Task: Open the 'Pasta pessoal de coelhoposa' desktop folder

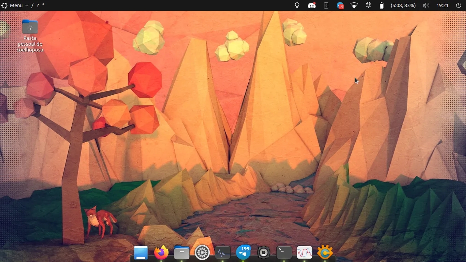Action: point(30,36)
